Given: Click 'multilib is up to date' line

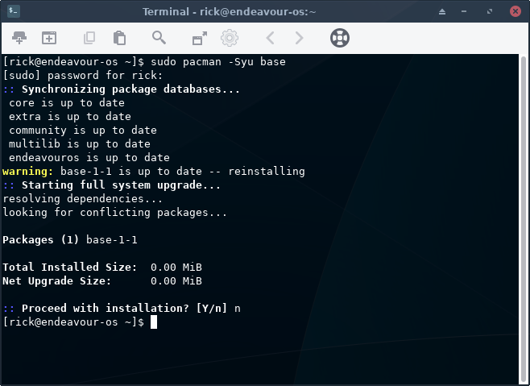Looking at the screenshot, I should coord(80,144).
